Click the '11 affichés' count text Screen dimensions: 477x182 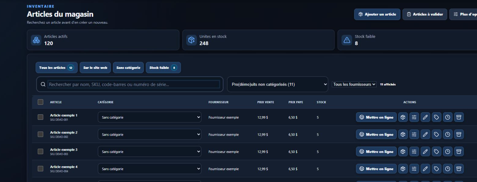point(388,84)
